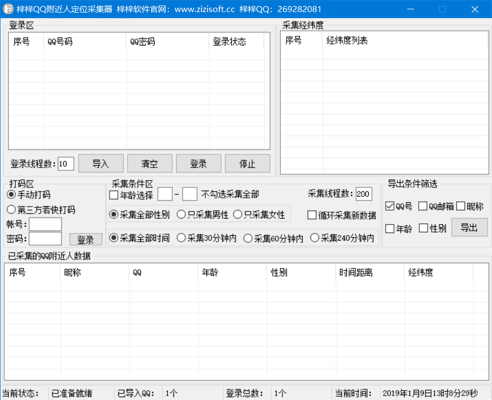Choose 只采集女性 gender filter
492x400 pixels.
pos(238,214)
